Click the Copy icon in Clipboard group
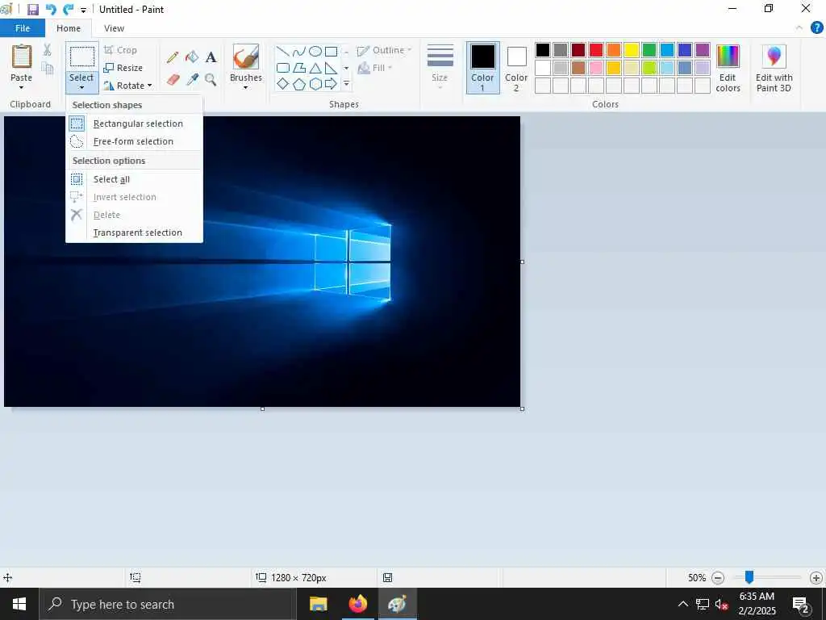Viewport: 826px width, 620px height. point(48,68)
